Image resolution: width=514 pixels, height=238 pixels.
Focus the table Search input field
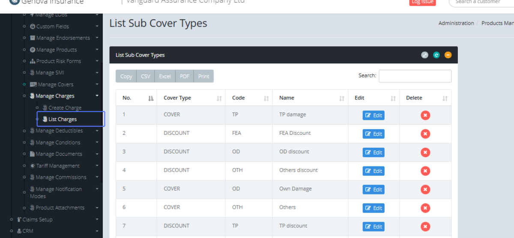[415, 76]
